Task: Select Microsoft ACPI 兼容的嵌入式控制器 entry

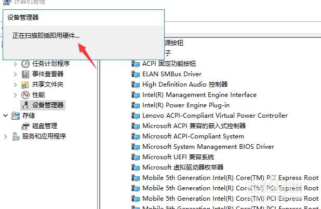Action: click(194, 126)
